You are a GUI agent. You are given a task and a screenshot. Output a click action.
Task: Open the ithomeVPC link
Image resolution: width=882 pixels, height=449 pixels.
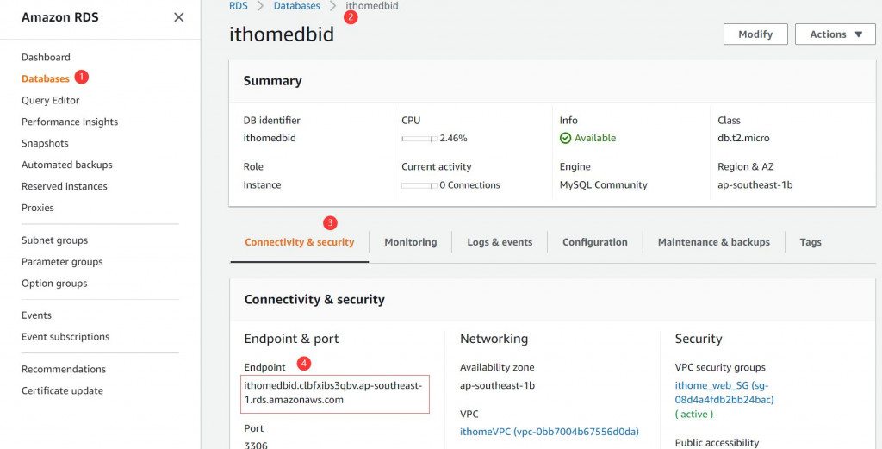coord(549,432)
